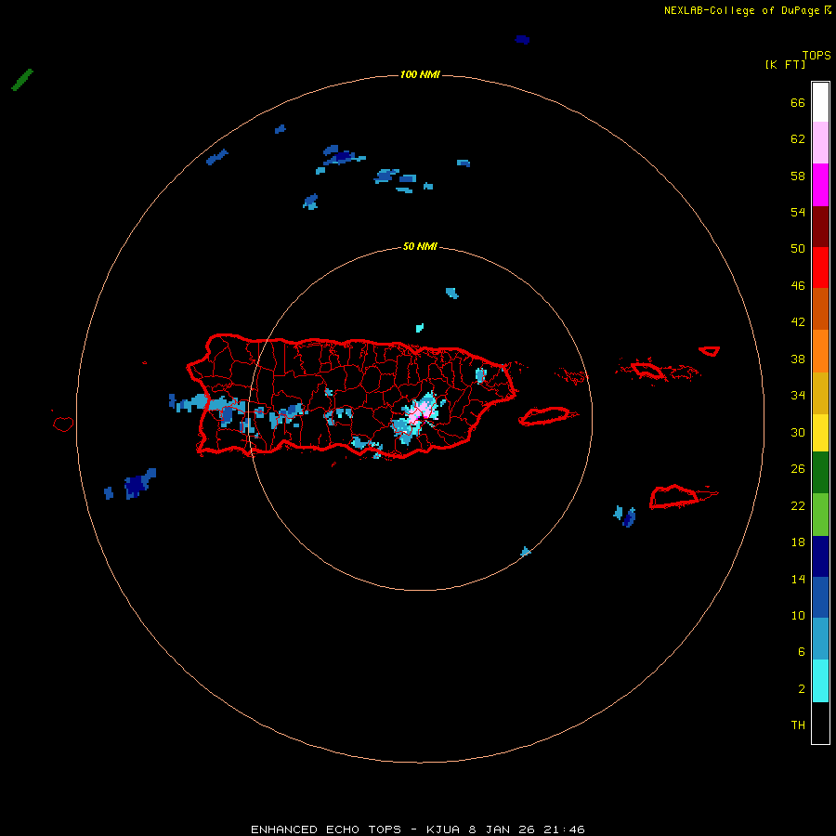Pick the dark red legend swatch
The image size is (836, 836).
pos(820,226)
